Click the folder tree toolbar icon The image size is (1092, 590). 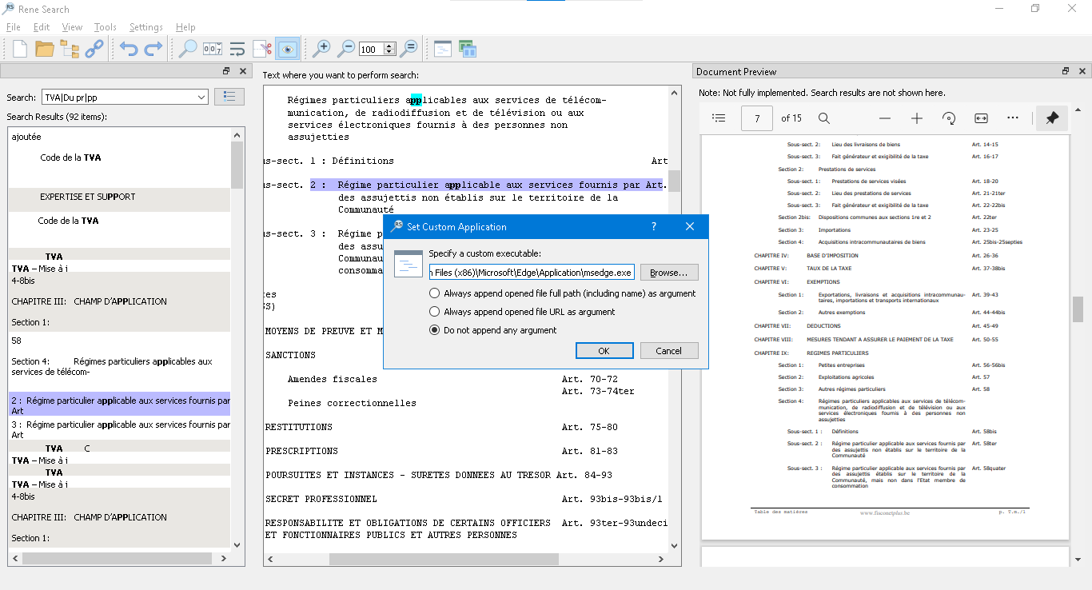tap(70, 49)
